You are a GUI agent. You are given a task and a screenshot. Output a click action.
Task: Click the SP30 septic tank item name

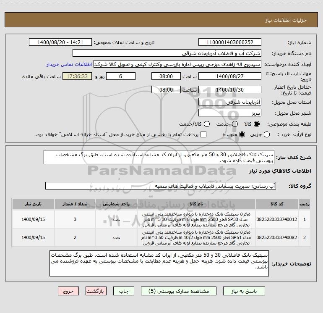pos(196,219)
